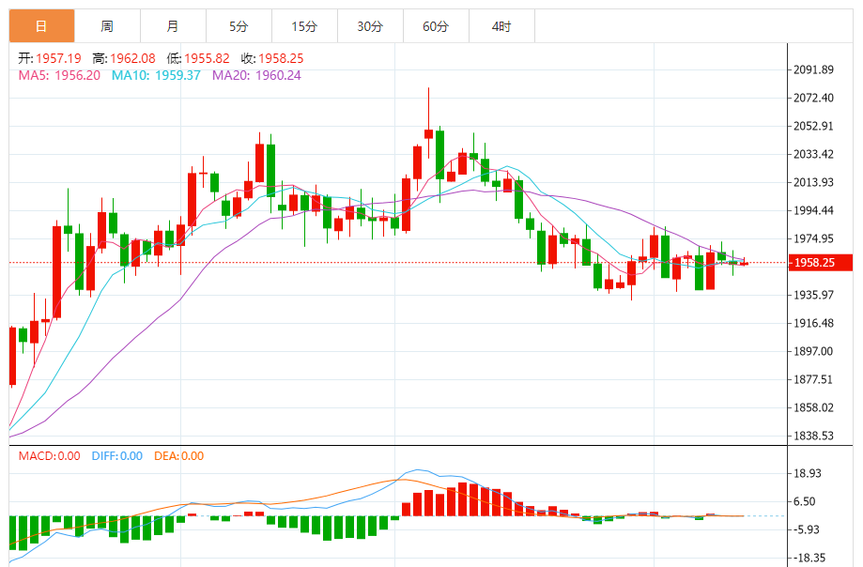
Task: Click the 开:1957.19 open price value
Action: [50, 58]
